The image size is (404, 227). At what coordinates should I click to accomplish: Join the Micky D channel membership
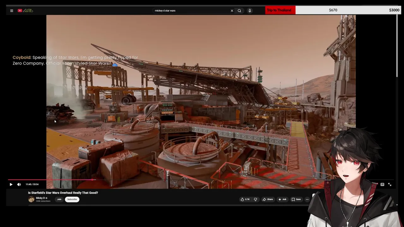tap(59, 199)
